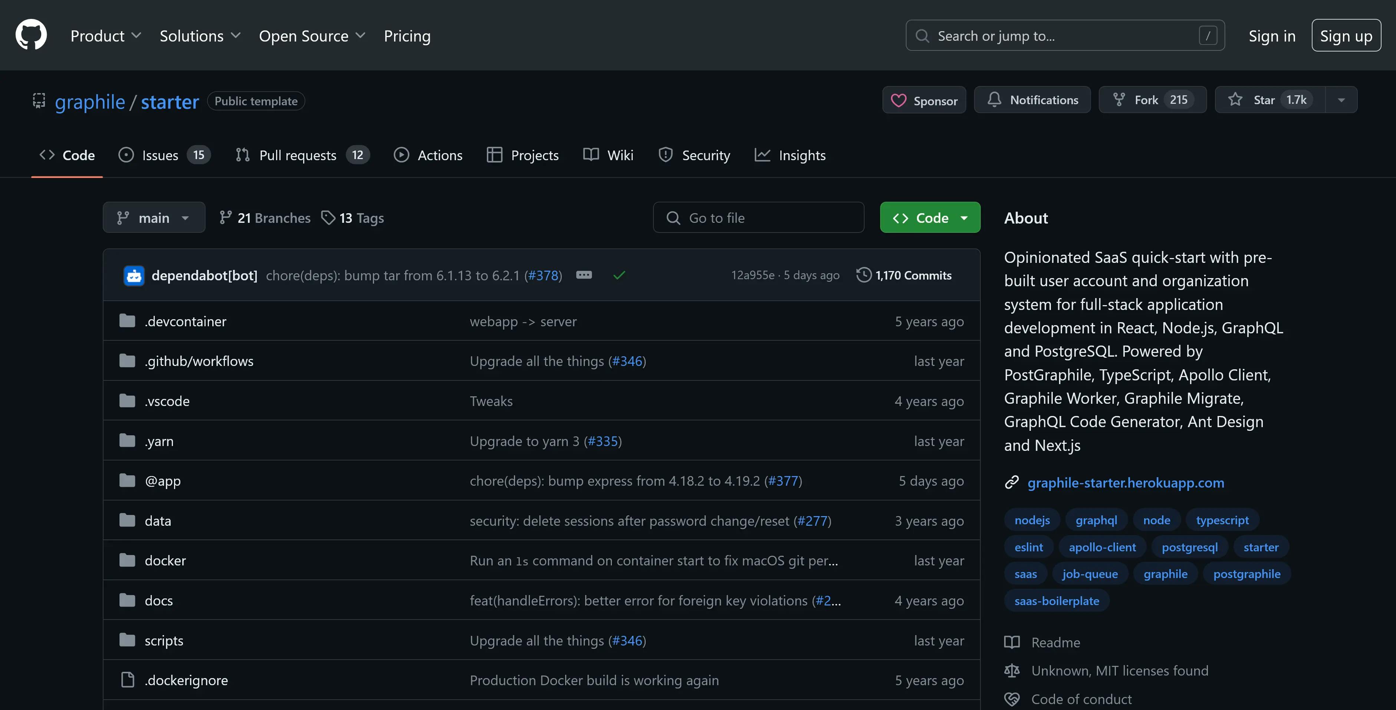The image size is (1396, 710).
Task: Open the Issues tab
Action: click(x=164, y=155)
